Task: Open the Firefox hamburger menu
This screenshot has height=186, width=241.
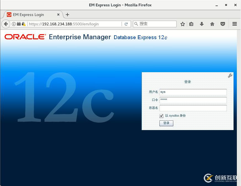Action: [x=234, y=24]
